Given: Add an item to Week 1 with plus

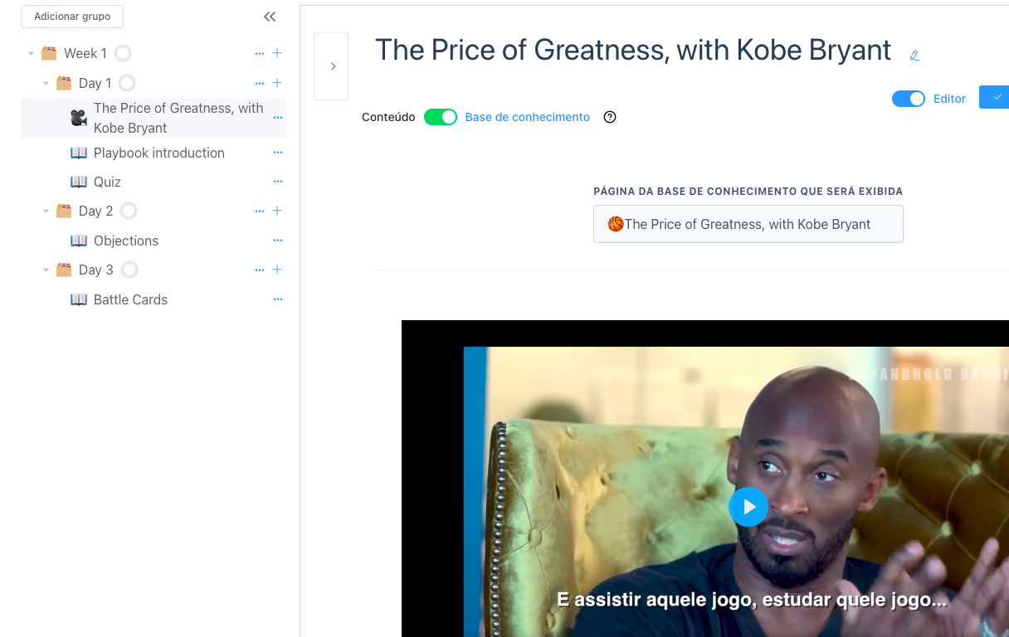Looking at the screenshot, I should 277,53.
